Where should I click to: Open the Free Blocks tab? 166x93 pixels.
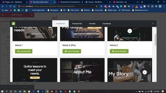(107, 24)
